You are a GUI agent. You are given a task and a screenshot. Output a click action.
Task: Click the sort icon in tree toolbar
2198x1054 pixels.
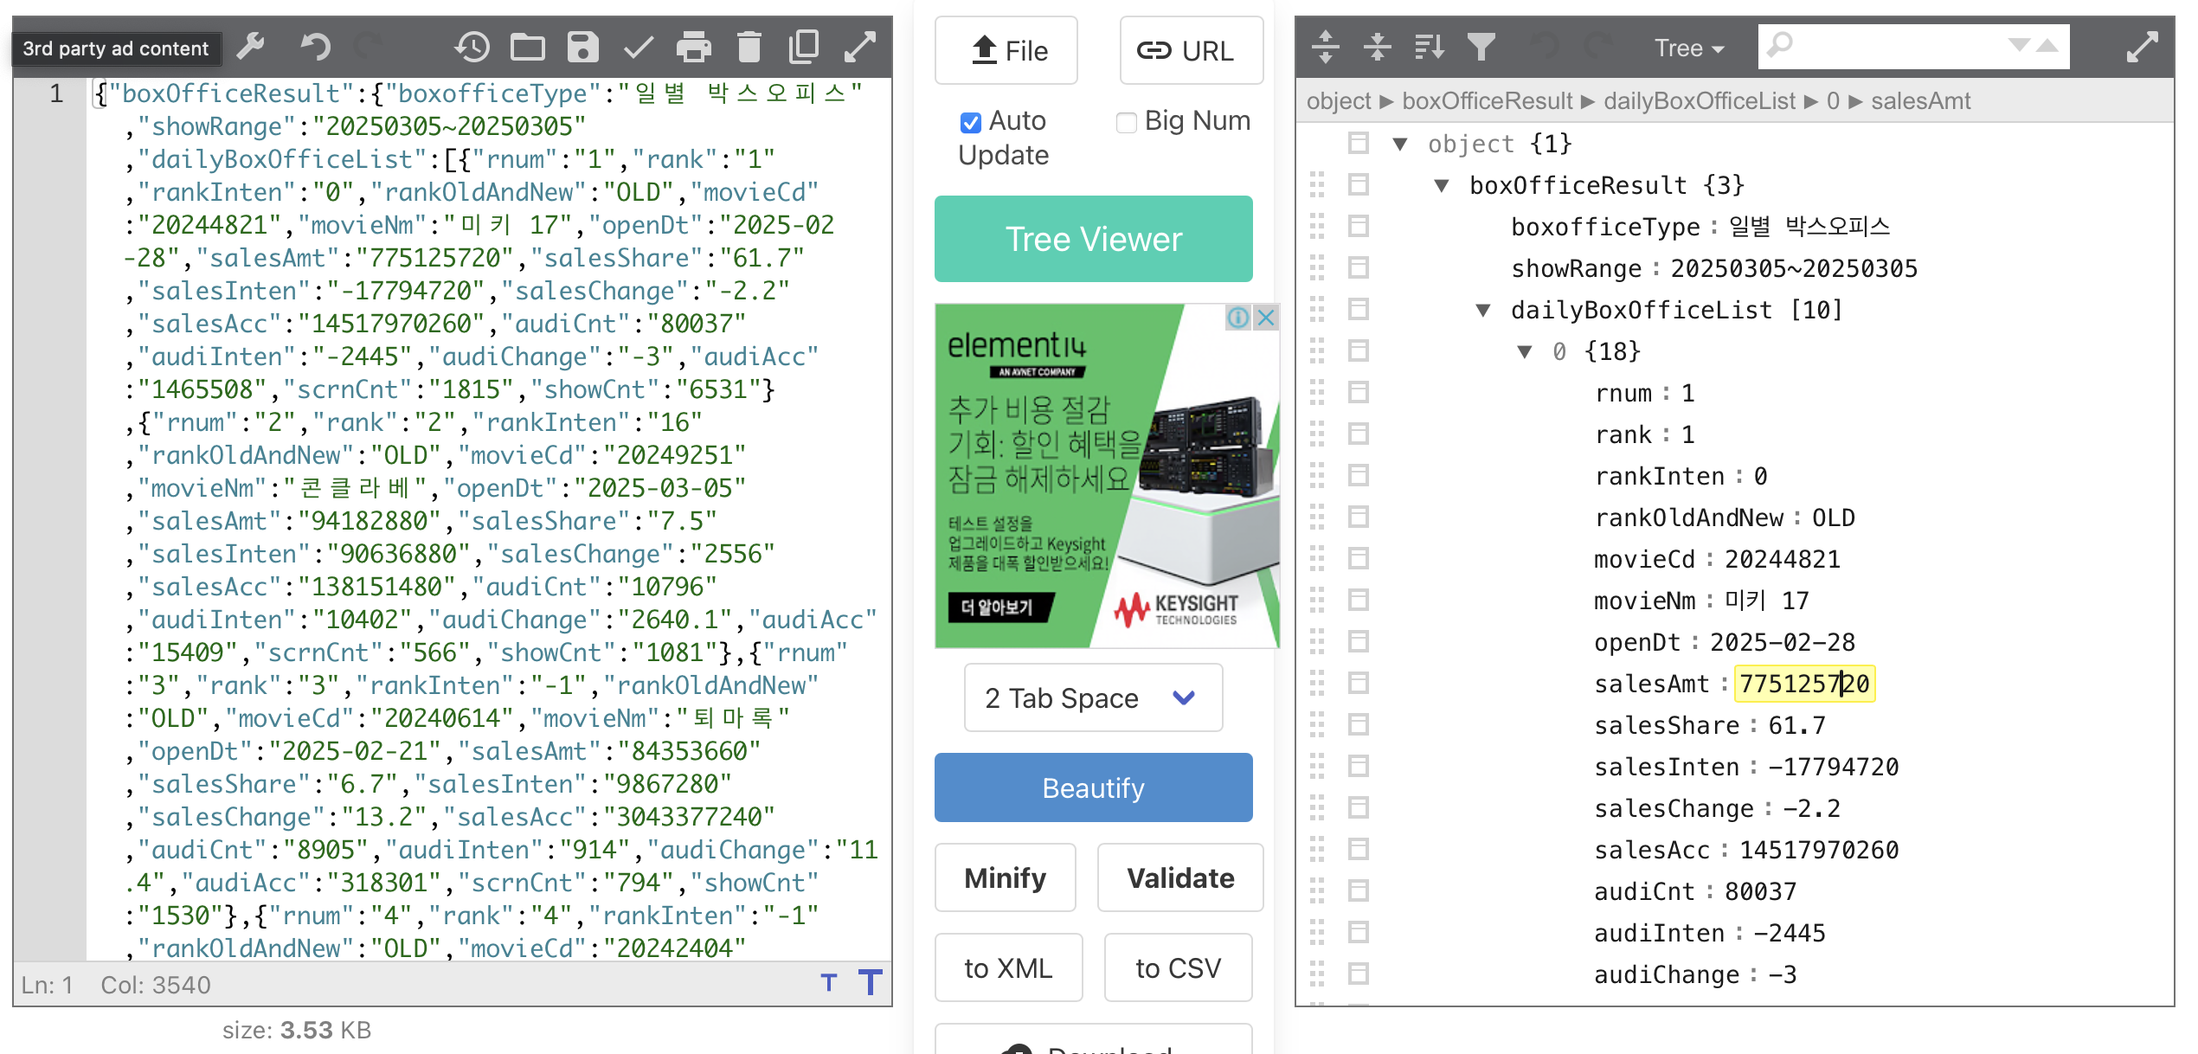click(1429, 47)
